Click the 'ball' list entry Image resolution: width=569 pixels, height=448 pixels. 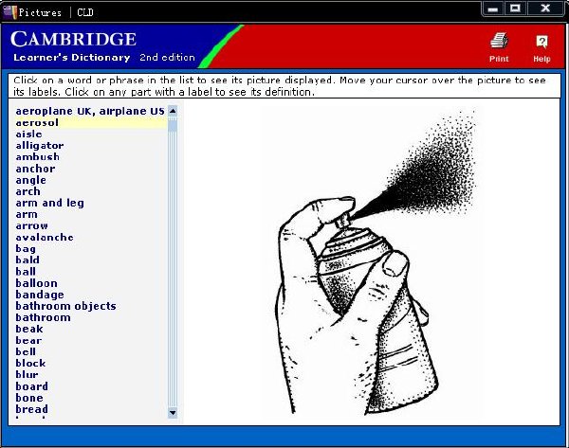point(26,272)
